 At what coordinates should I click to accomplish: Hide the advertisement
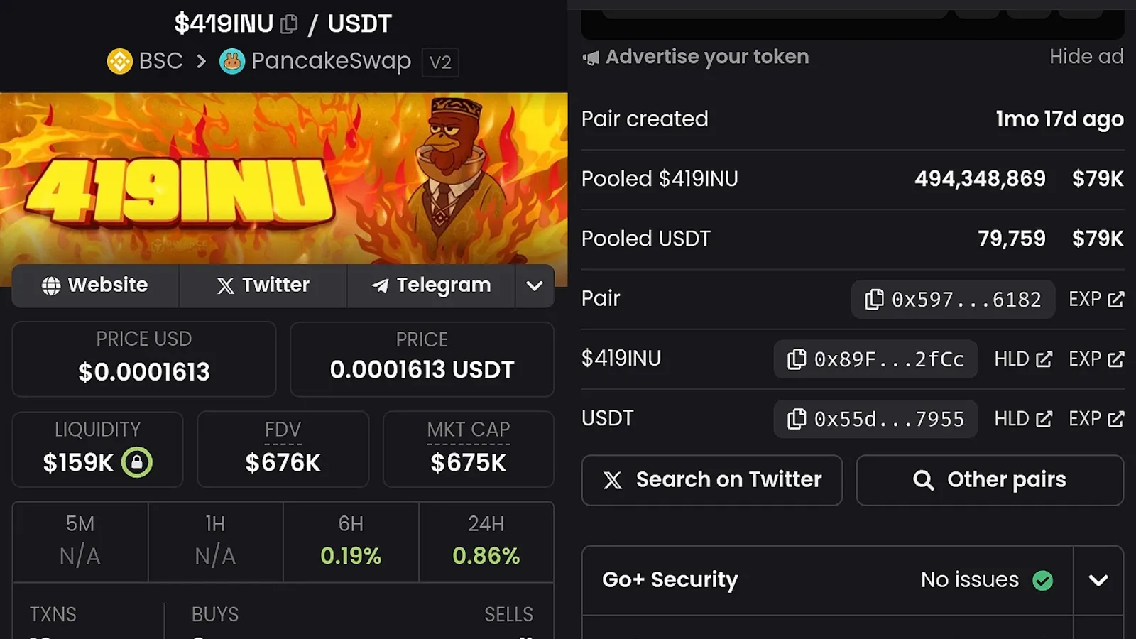pyautogui.click(x=1086, y=57)
